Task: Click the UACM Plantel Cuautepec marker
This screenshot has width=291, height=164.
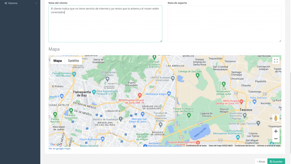Action: click(107, 79)
